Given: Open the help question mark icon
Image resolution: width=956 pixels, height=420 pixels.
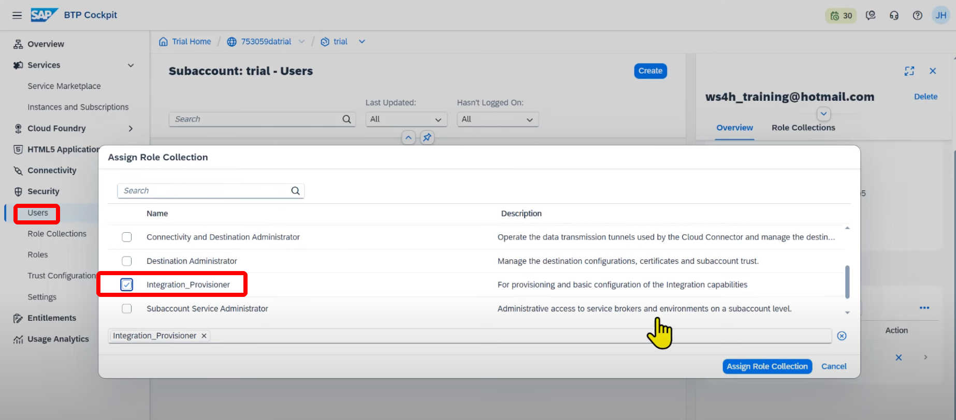Looking at the screenshot, I should [917, 16].
